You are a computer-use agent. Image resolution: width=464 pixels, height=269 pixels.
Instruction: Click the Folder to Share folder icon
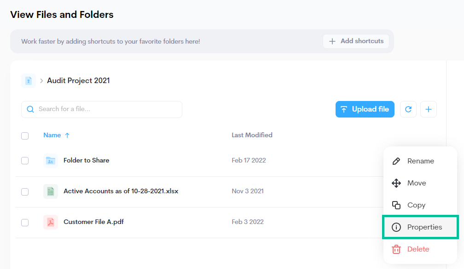click(x=51, y=160)
